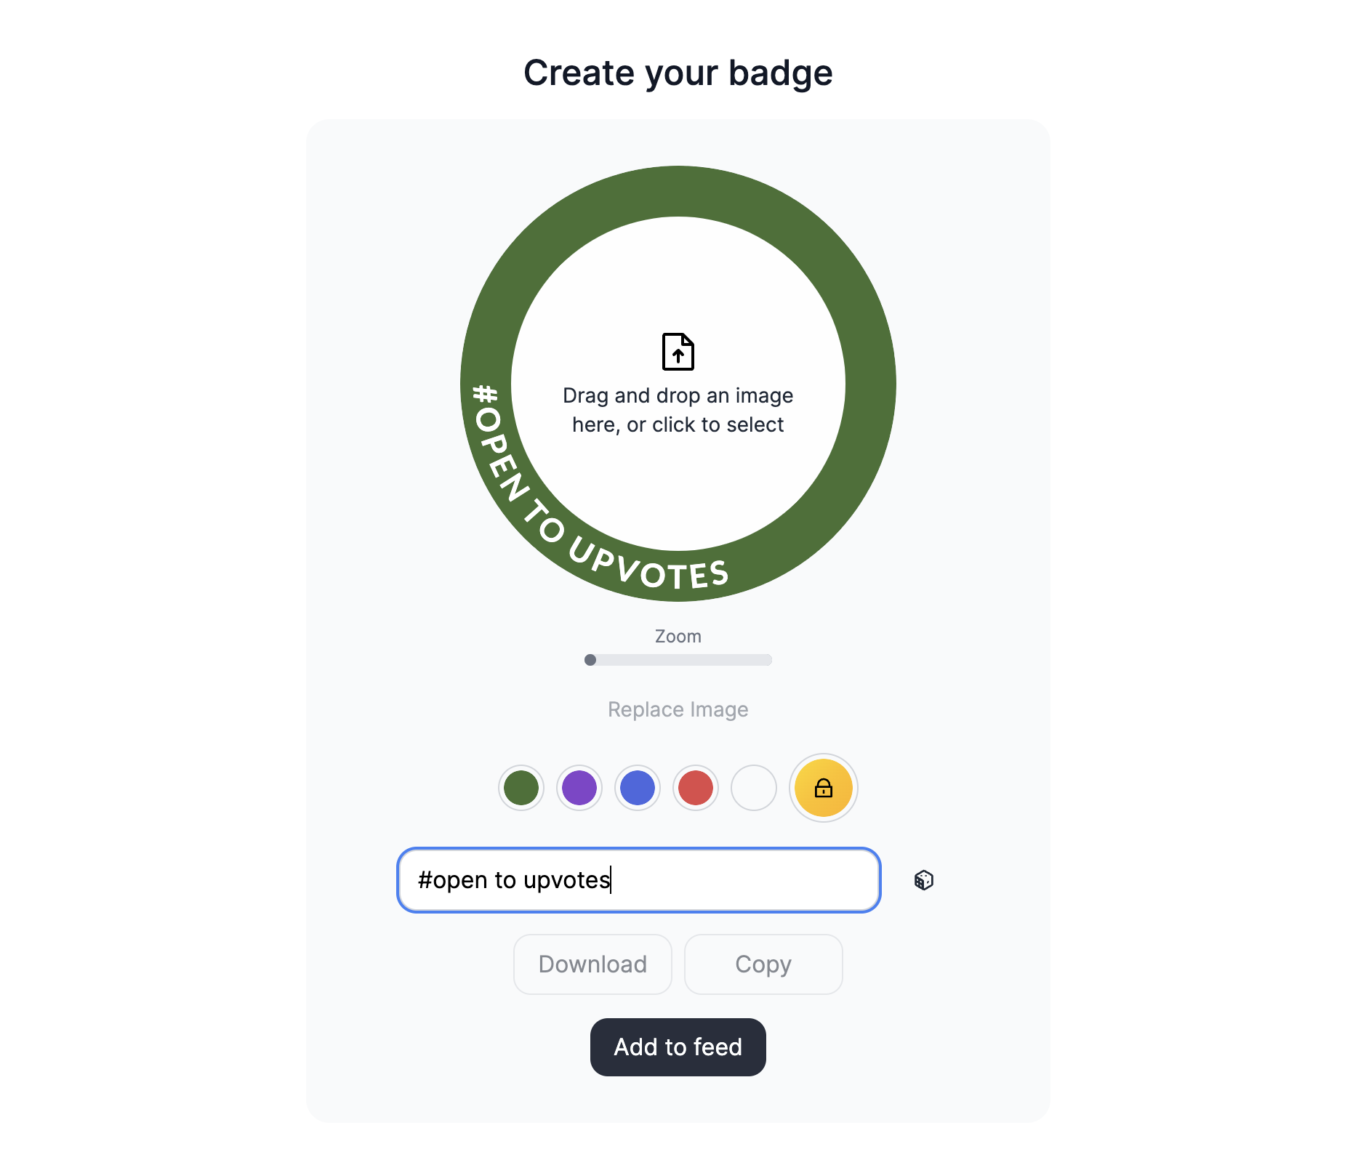Image resolution: width=1358 pixels, height=1173 pixels.
Task: Click the Zoom label above the slider
Action: coord(678,637)
